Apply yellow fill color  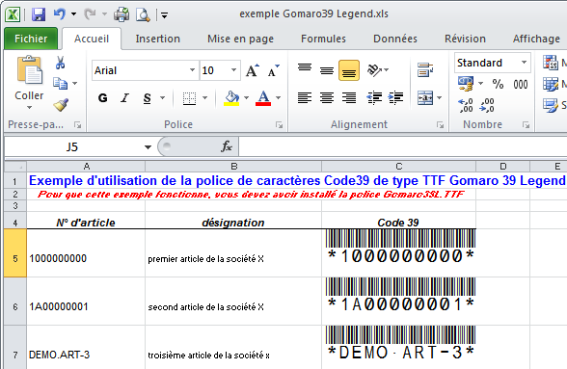[231, 98]
